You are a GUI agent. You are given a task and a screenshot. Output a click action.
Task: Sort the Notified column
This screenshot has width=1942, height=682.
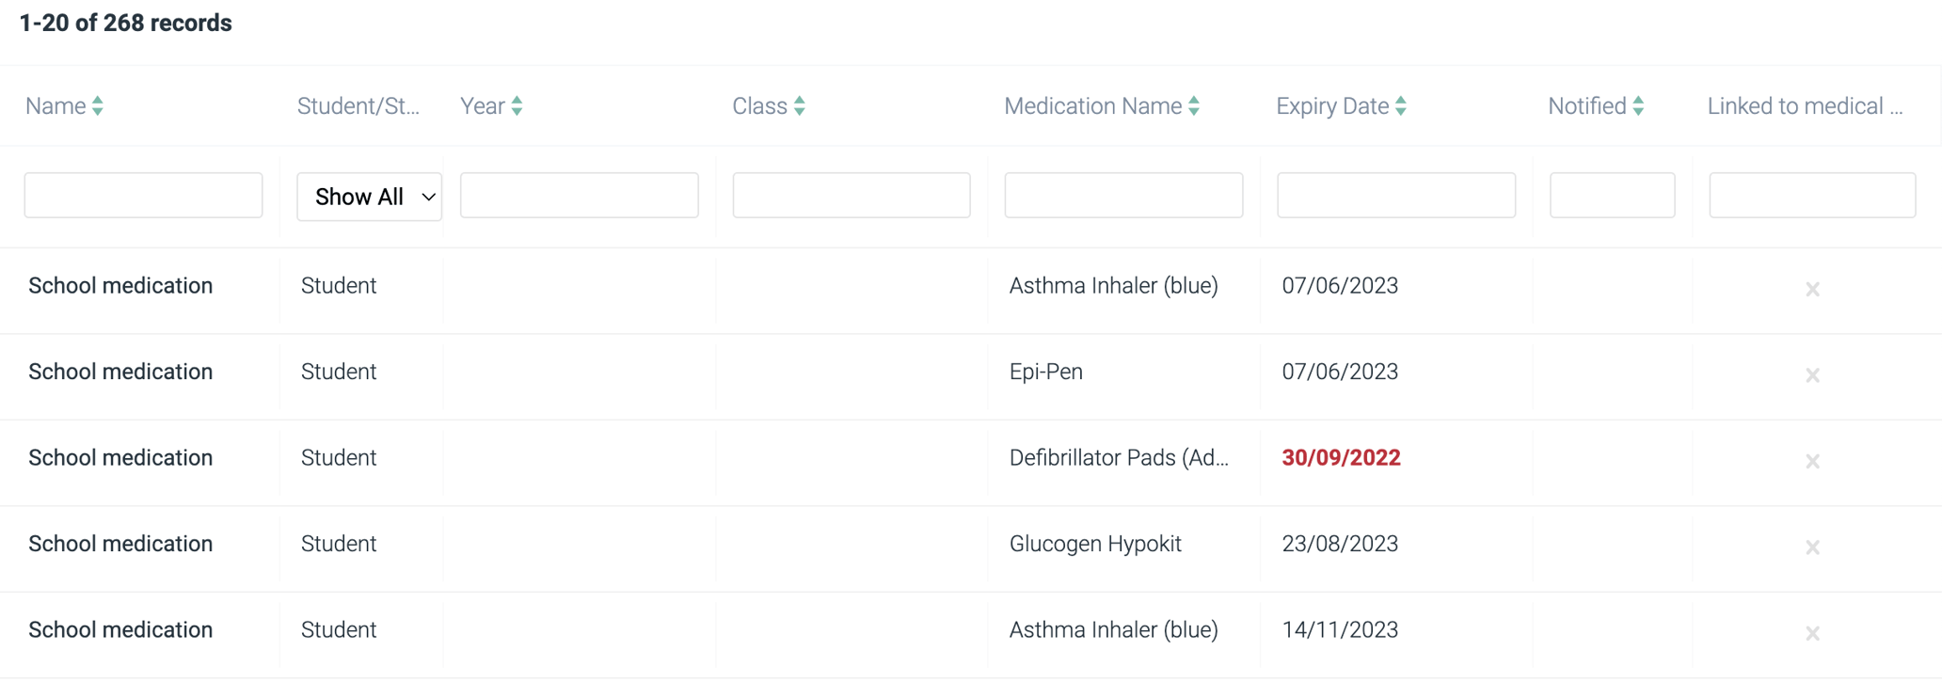tap(1640, 105)
